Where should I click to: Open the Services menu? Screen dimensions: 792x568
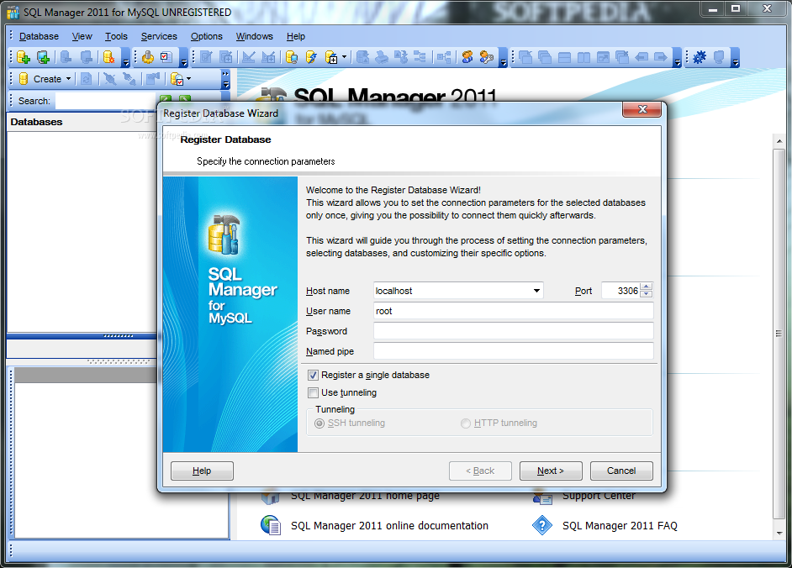tap(159, 36)
